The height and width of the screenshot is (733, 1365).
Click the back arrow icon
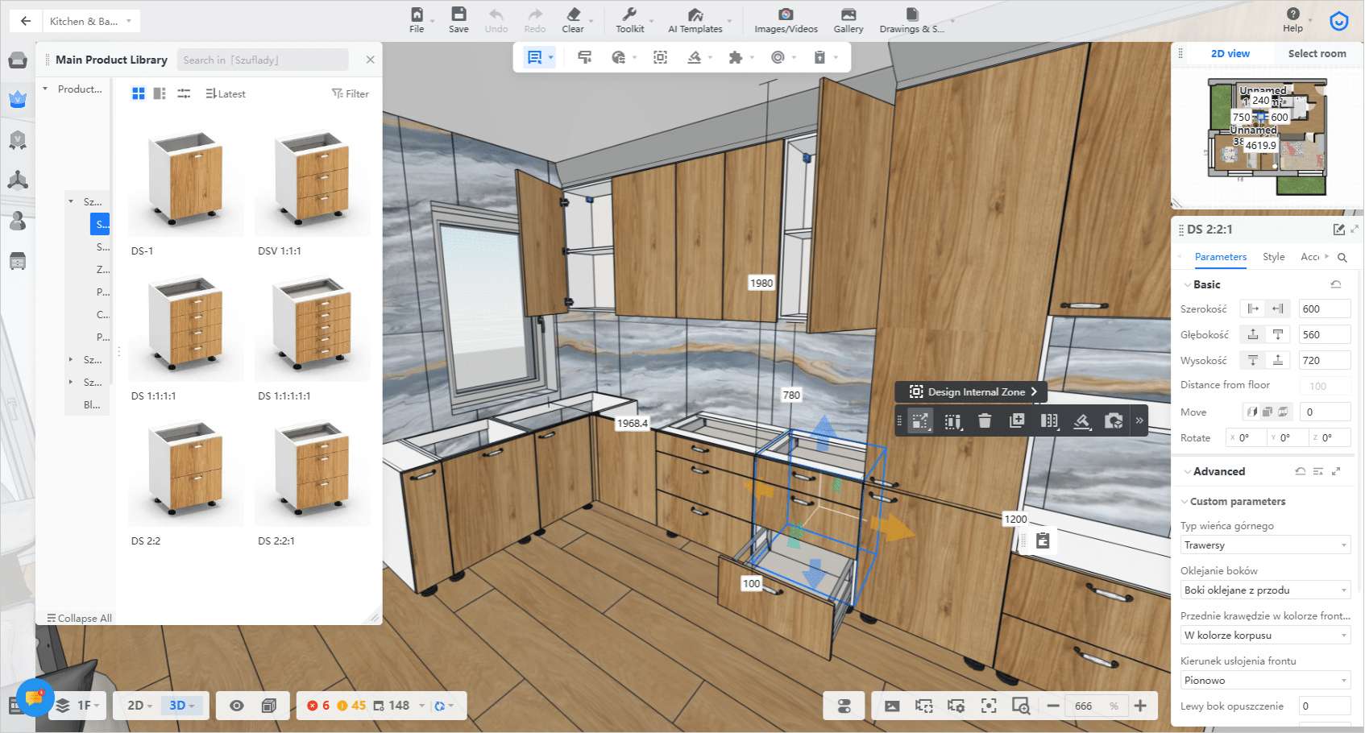(x=26, y=21)
